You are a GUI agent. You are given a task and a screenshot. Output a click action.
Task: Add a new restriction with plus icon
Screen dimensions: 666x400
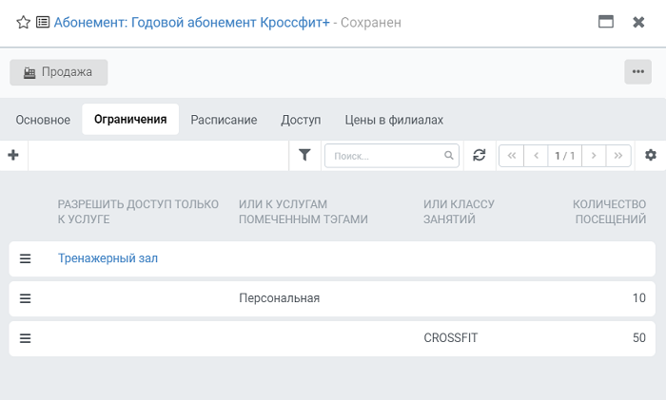coord(13,155)
